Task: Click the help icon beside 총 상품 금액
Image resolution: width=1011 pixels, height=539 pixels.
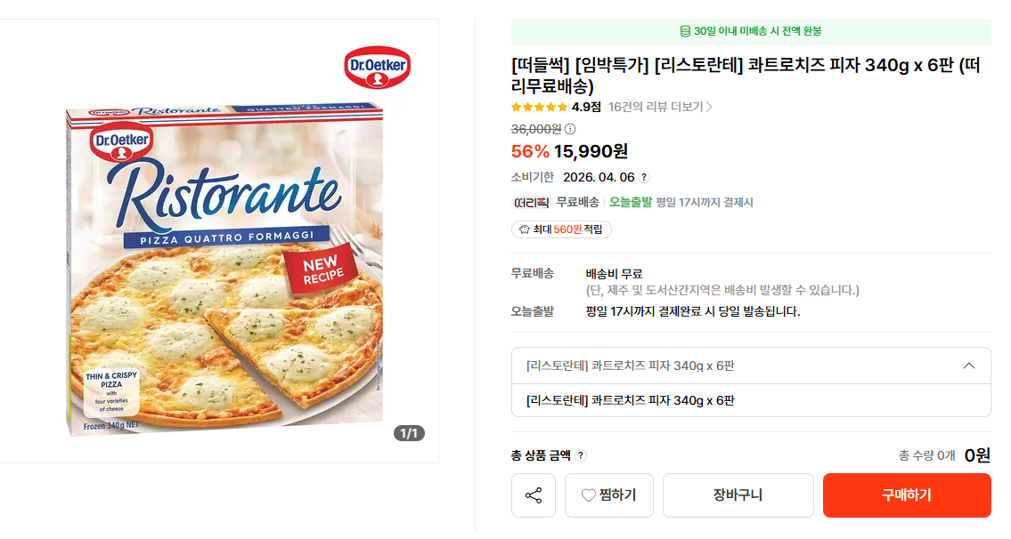Action: pyautogui.click(x=581, y=455)
